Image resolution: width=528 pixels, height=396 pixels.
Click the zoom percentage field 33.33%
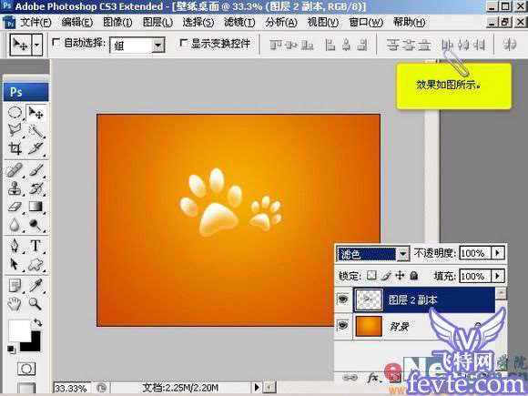(71, 388)
